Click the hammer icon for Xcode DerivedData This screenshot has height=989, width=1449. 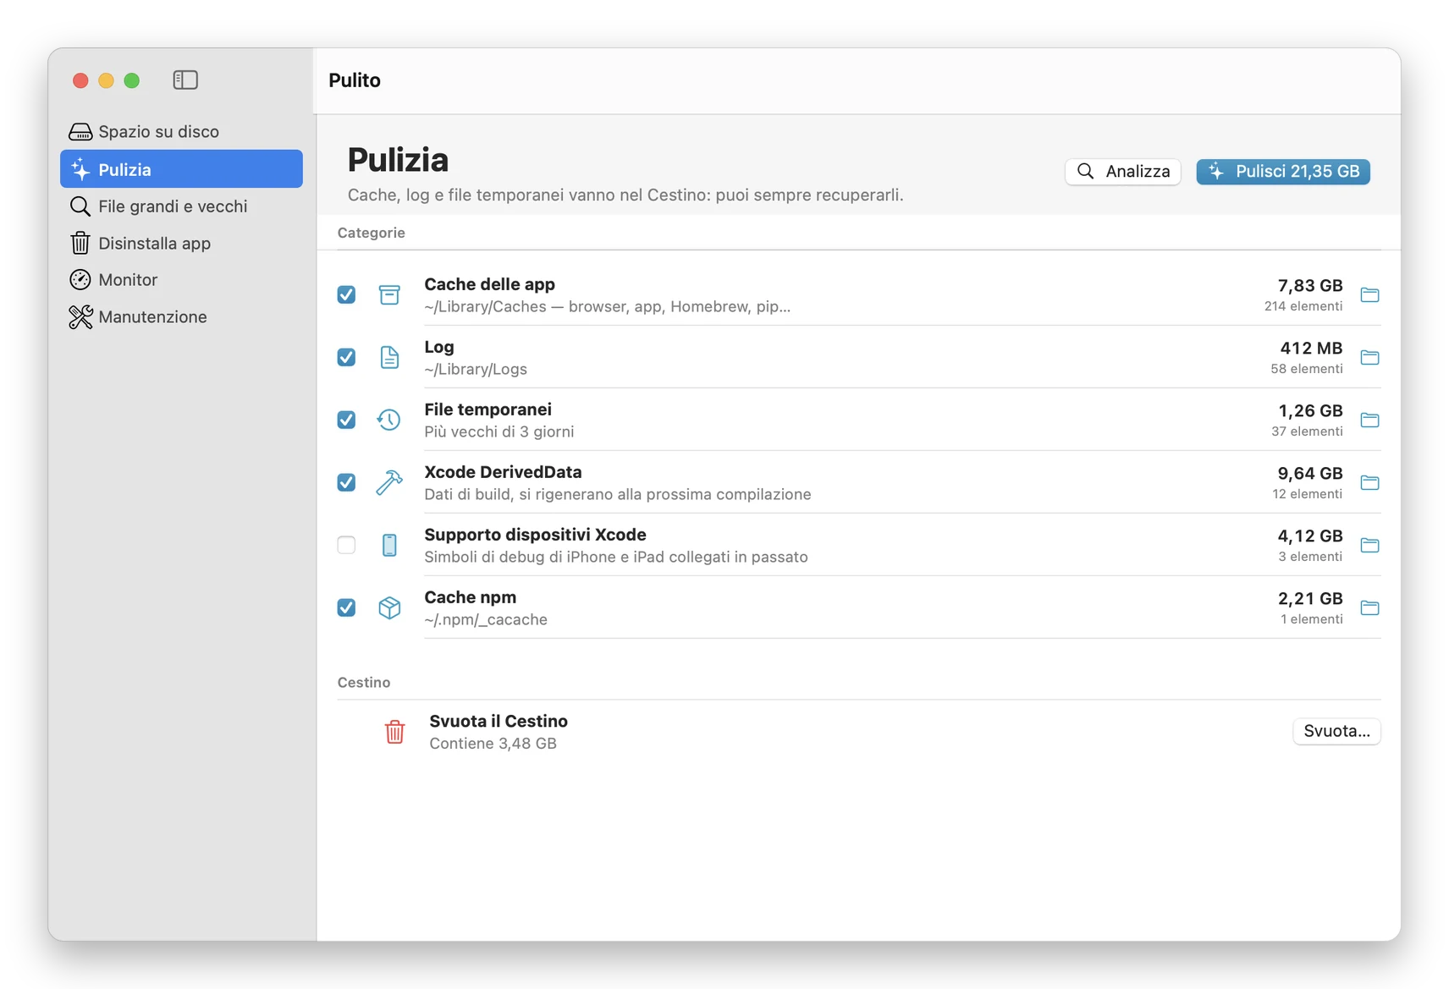389,482
